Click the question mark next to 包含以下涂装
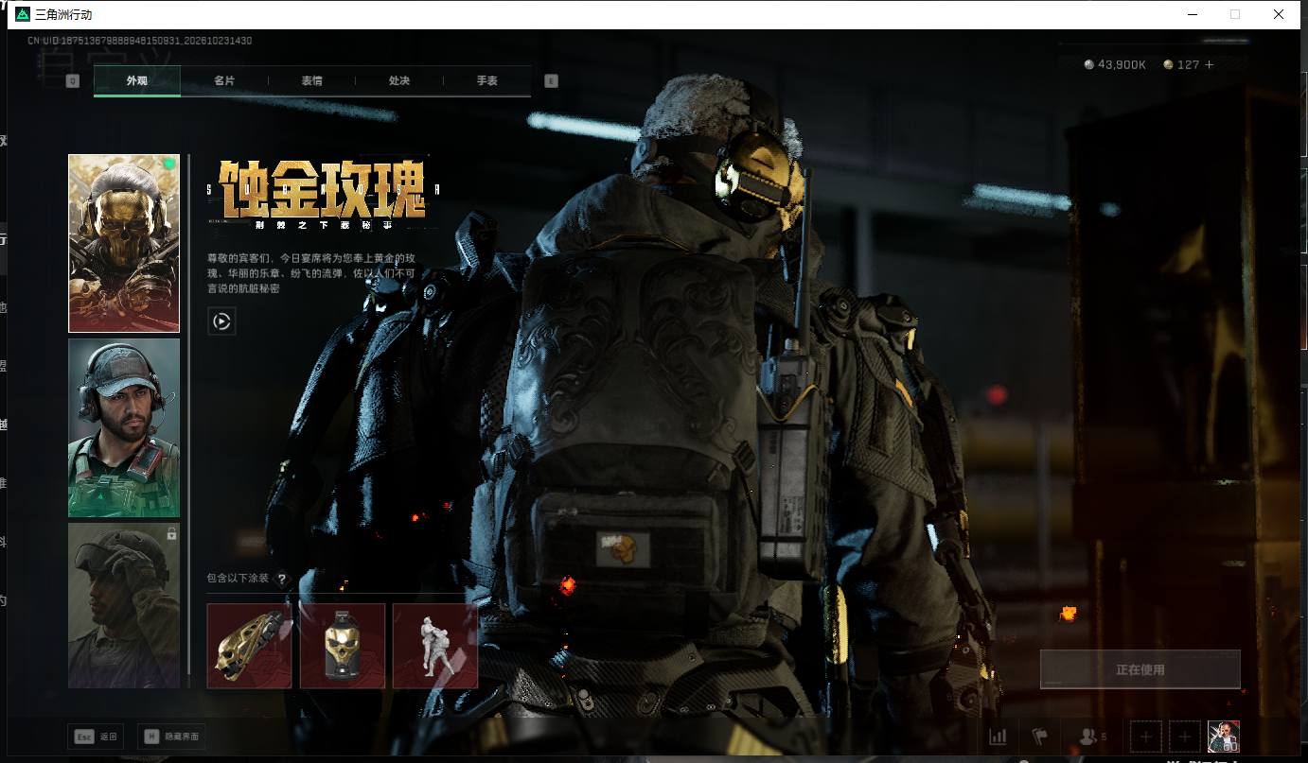The width and height of the screenshot is (1308, 763). [281, 579]
